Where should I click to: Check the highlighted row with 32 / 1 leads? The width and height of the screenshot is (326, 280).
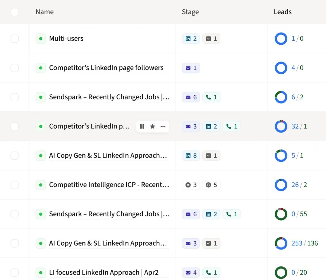click(x=14, y=126)
